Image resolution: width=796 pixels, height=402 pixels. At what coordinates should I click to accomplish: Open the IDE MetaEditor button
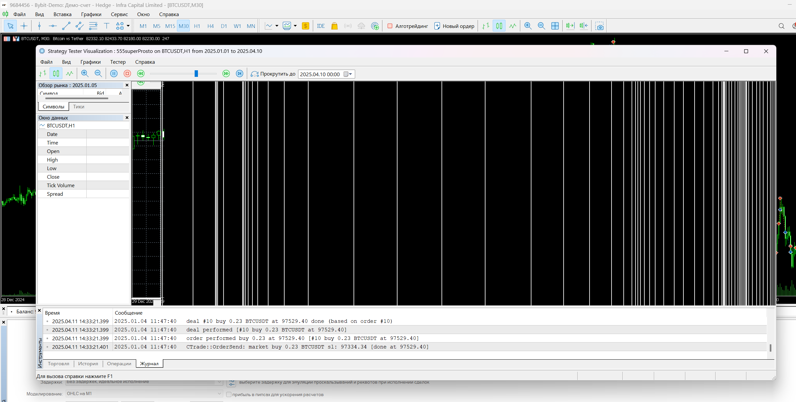click(x=321, y=26)
